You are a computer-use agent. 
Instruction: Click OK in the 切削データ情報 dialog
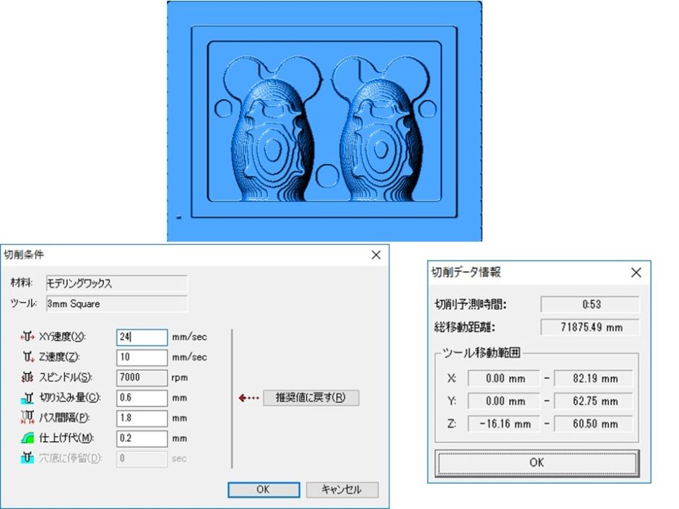coord(537,463)
